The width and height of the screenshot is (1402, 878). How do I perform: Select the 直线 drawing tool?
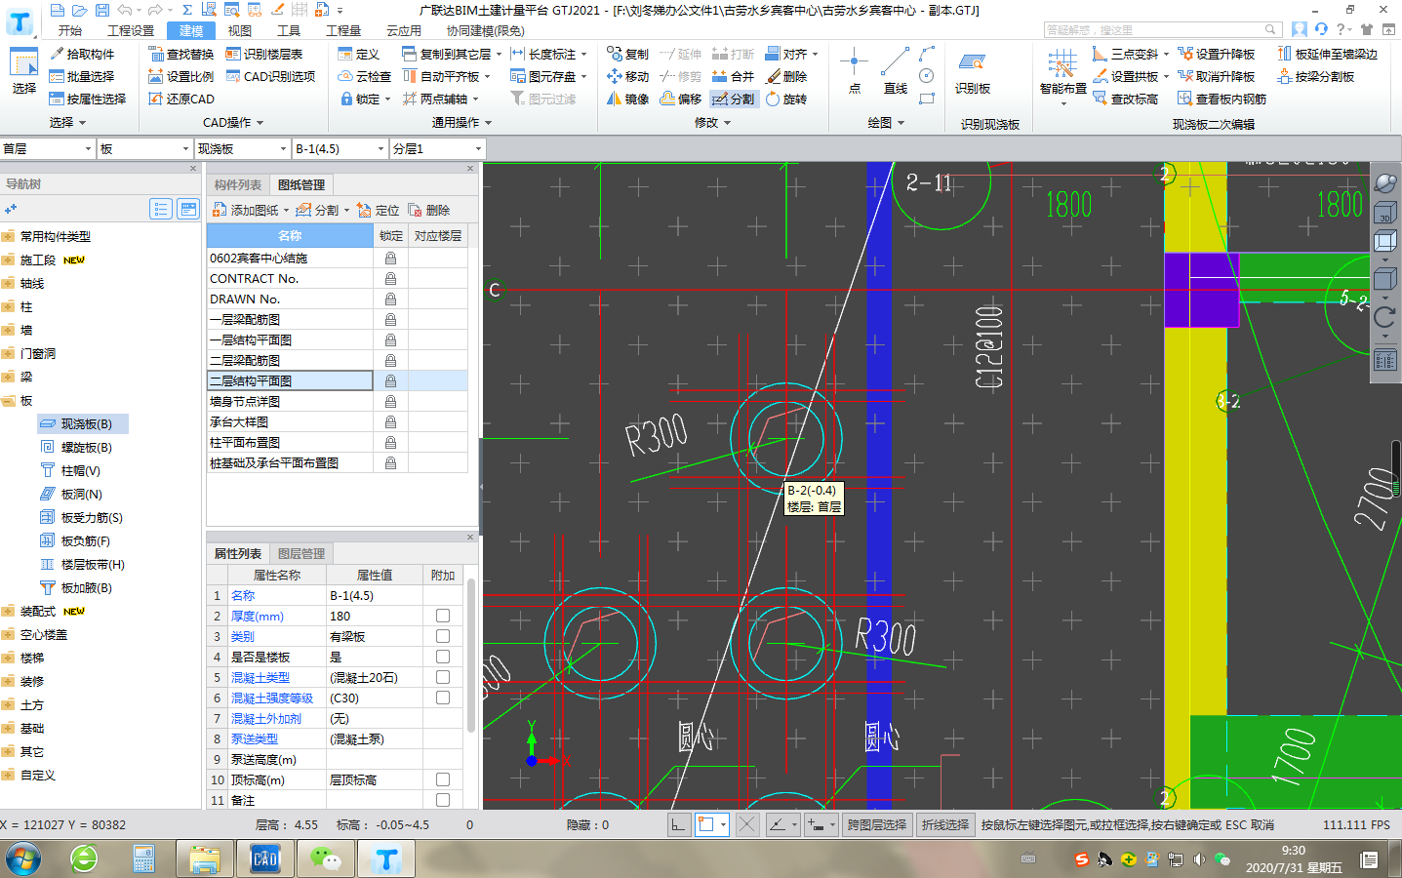pyautogui.click(x=896, y=70)
